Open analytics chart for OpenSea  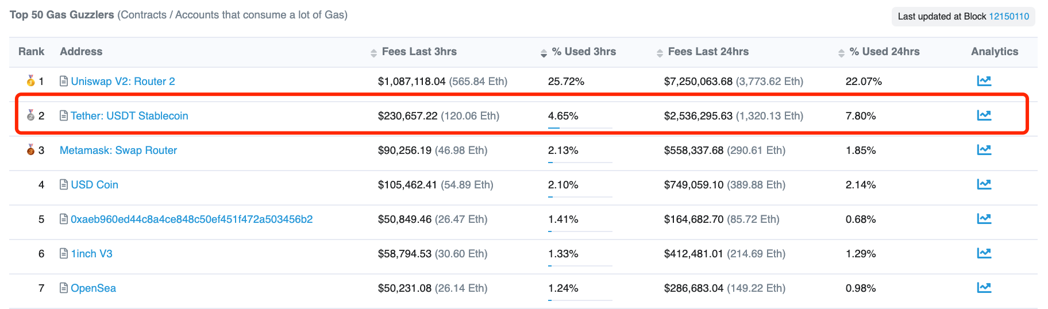click(984, 288)
